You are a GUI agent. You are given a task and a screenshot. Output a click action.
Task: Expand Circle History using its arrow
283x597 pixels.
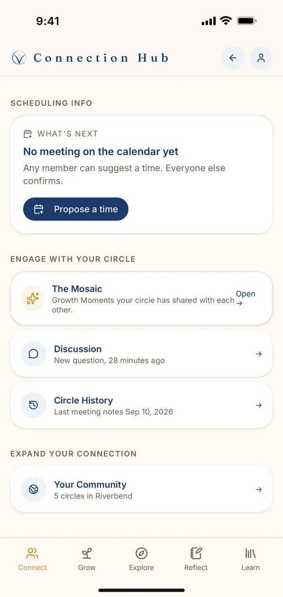tap(258, 405)
